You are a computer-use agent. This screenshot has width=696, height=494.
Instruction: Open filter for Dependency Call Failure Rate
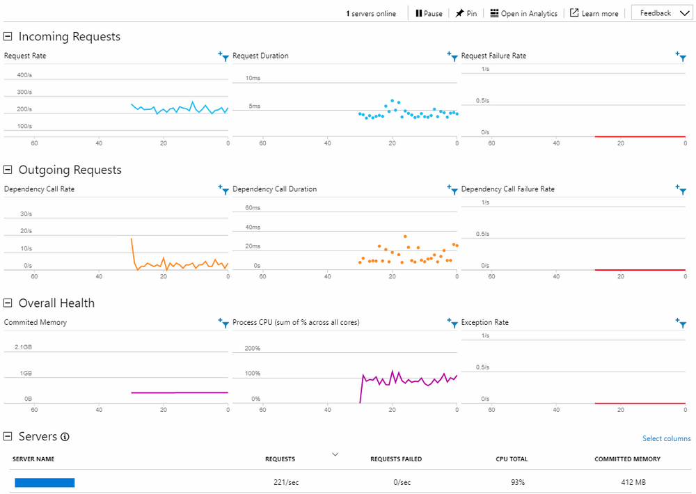681,189
